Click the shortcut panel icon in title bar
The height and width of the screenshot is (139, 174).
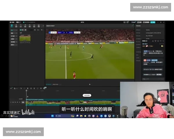pos(128,22)
